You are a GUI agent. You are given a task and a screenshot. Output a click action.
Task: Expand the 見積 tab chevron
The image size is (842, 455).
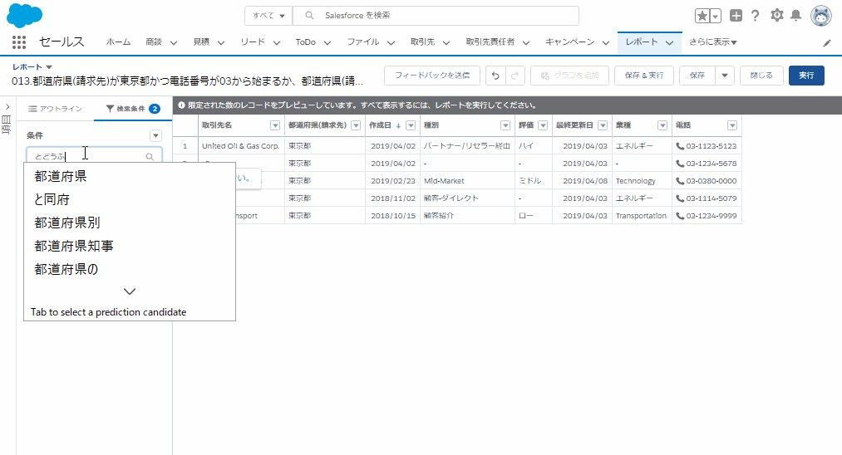pos(221,43)
